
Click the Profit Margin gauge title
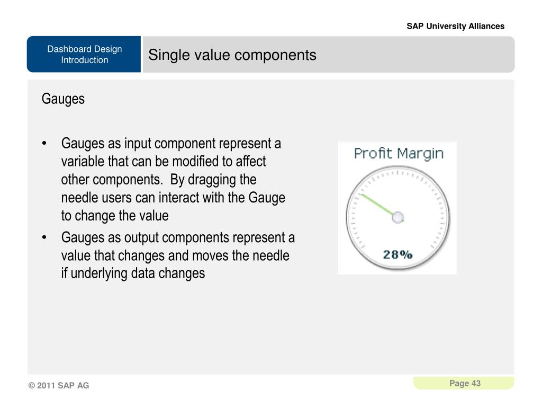399,153
